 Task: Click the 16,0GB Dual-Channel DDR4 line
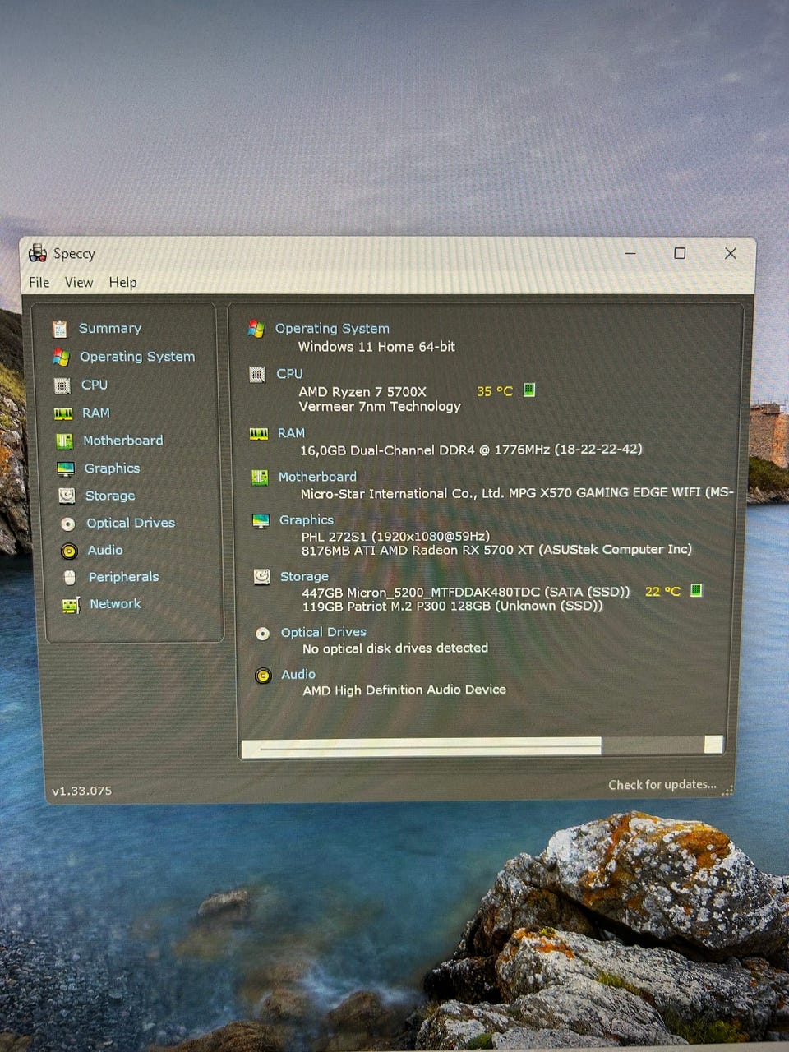471,450
